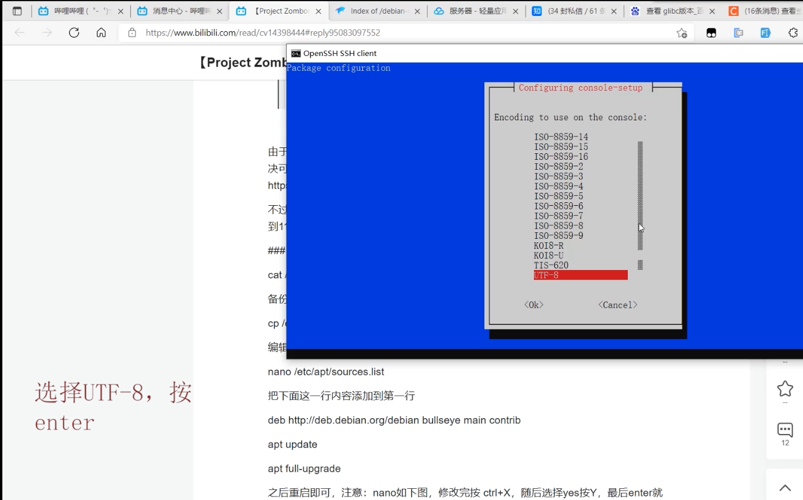The image size is (803, 500).
Task: Switch to the 查看glibc版本 Baidu tab
Action: tap(673, 11)
